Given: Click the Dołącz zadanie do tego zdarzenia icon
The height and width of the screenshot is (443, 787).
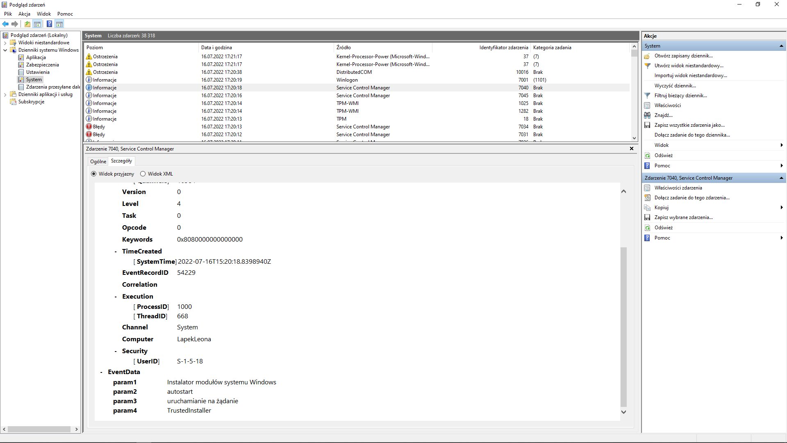Looking at the screenshot, I should point(647,198).
